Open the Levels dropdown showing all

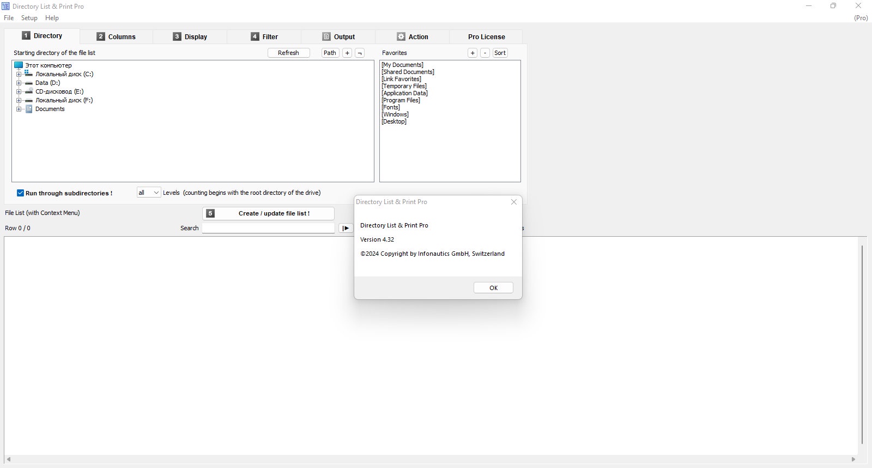(149, 193)
